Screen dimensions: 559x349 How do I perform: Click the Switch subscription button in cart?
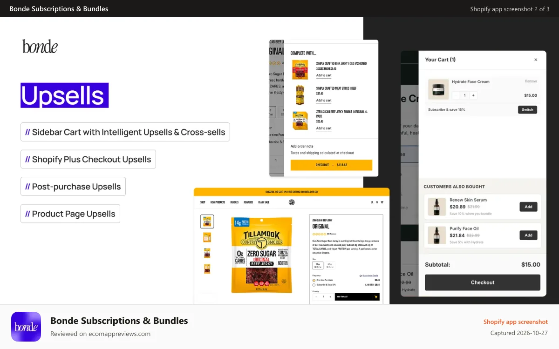click(527, 110)
